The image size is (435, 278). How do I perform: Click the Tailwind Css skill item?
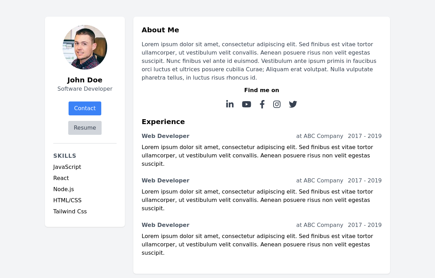(70, 212)
